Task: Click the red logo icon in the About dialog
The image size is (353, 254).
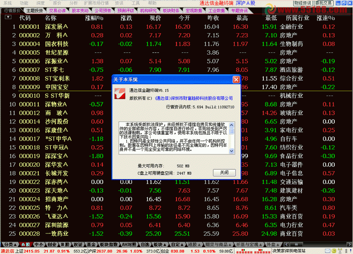Action: click(x=120, y=94)
